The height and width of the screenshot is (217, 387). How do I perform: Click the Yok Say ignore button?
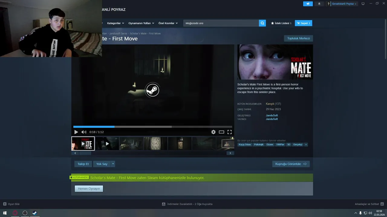[x=102, y=164]
